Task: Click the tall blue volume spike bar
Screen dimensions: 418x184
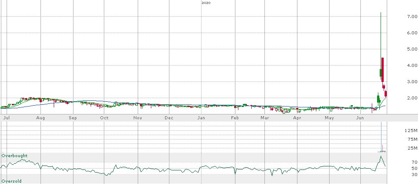Action: coord(381,137)
